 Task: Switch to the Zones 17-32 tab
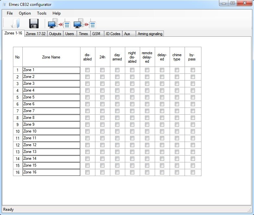[36, 34]
